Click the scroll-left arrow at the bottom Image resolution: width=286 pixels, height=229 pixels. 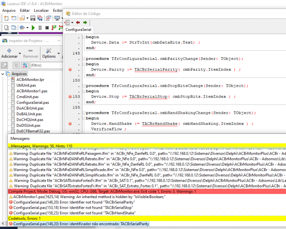pos(3,224)
